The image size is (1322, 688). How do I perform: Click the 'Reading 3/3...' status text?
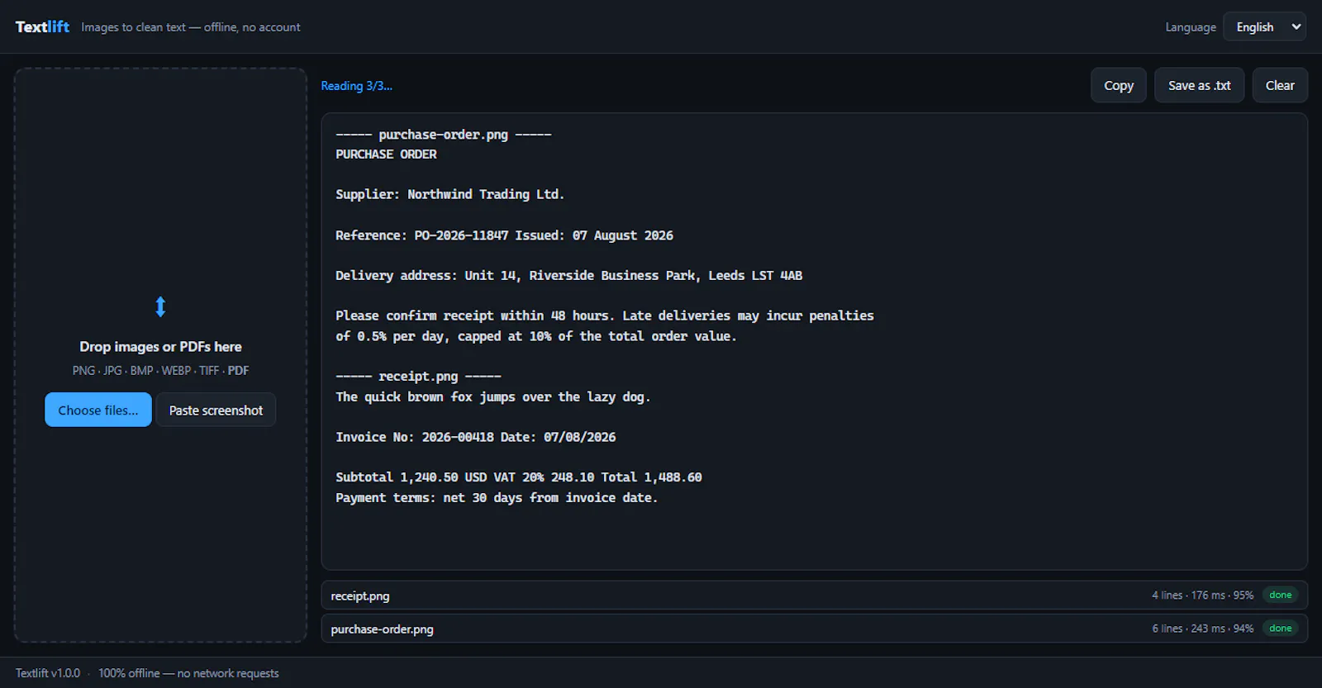pyautogui.click(x=356, y=86)
